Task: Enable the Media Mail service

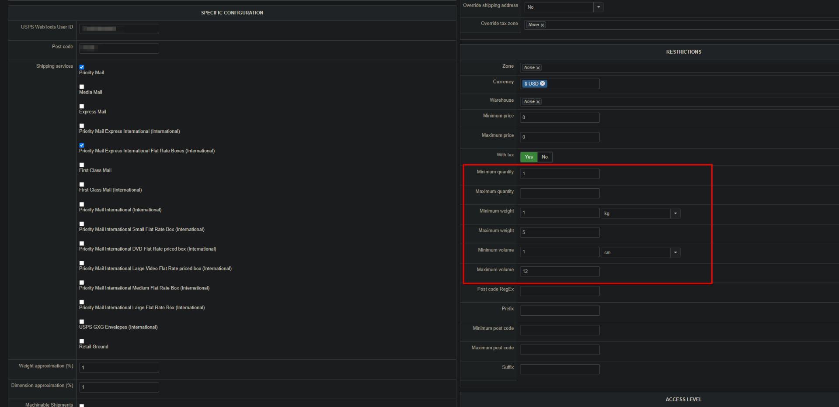Action: click(x=82, y=87)
